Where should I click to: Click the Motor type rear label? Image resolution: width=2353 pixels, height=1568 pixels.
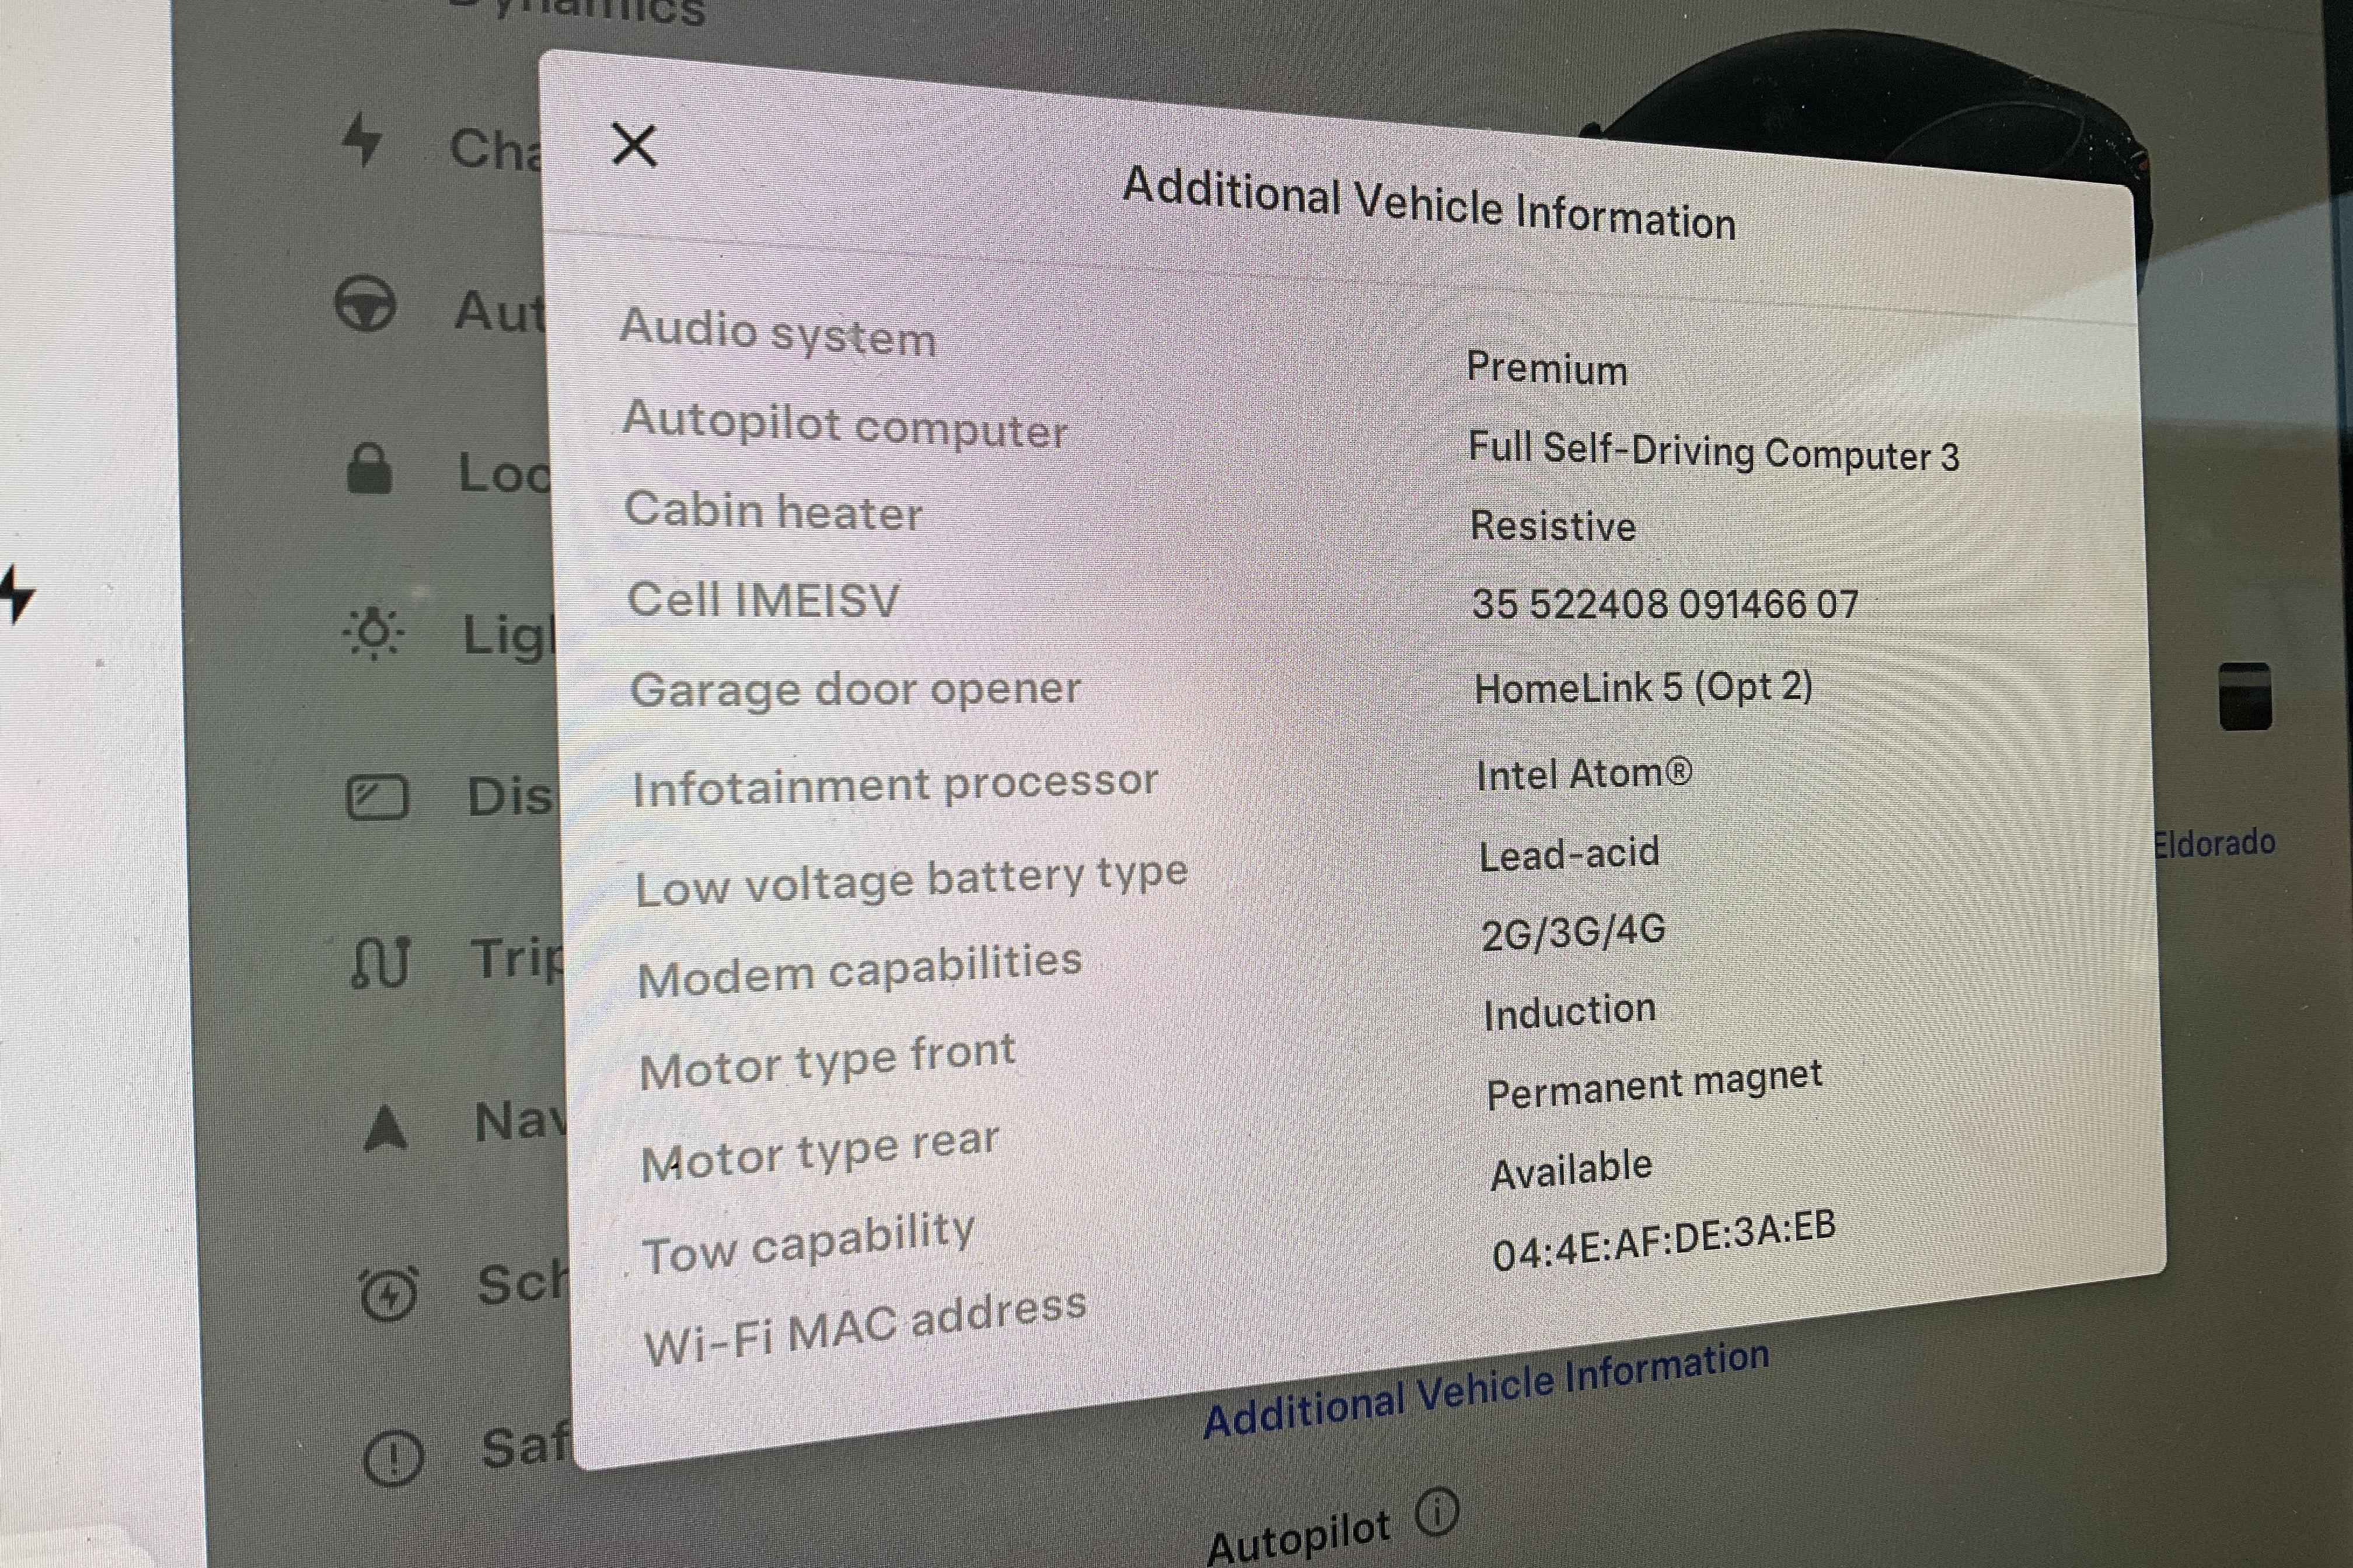coord(821,1152)
